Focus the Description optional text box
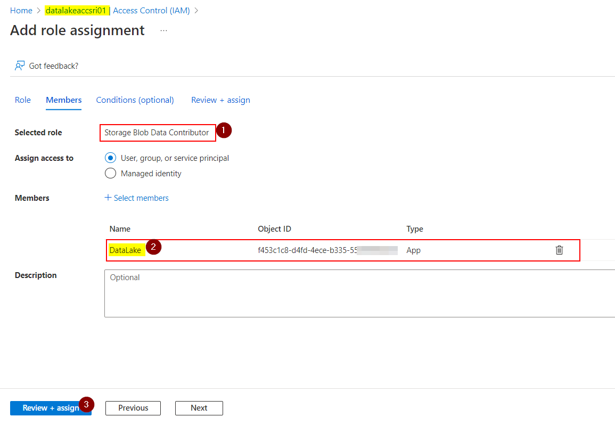This screenshot has height=425, width=615. point(359,293)
